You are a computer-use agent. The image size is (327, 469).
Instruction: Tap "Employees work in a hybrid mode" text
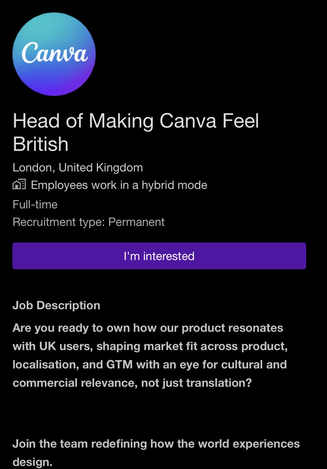pos(119,185)
